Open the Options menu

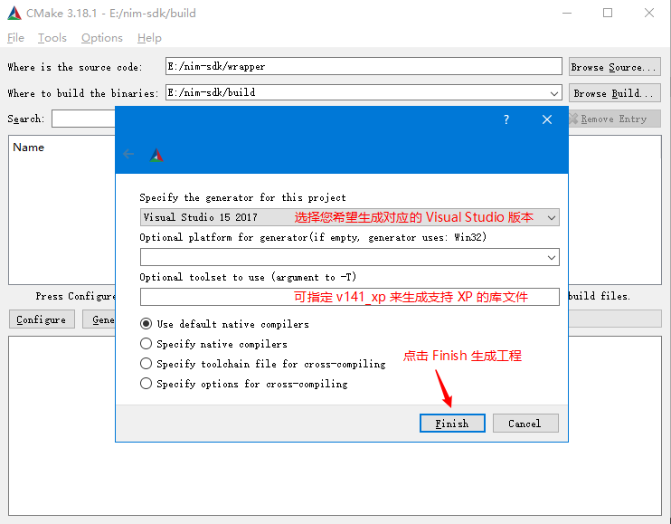[102, 38]
